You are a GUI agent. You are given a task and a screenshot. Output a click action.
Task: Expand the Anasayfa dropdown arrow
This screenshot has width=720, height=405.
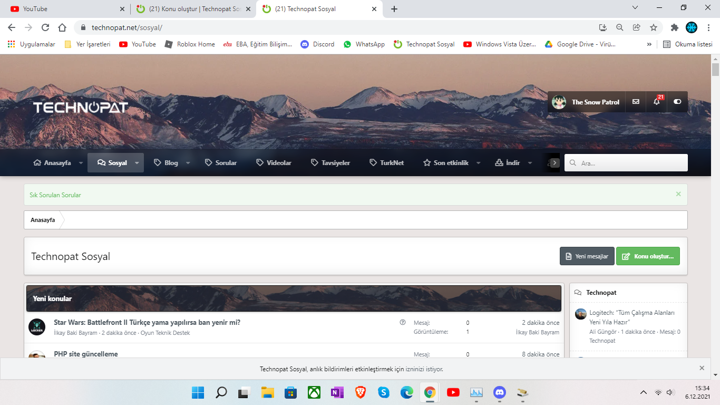(81, 163)
